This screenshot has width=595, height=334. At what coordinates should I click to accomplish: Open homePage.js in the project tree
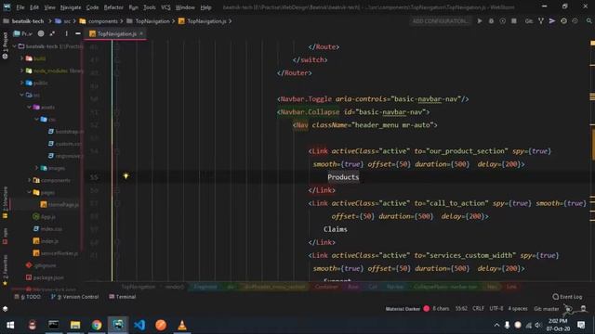click(59, 204)
